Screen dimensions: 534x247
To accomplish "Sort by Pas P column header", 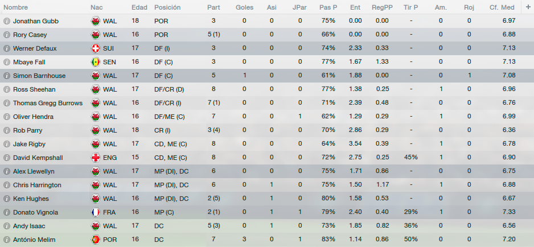I will [328, 7].
